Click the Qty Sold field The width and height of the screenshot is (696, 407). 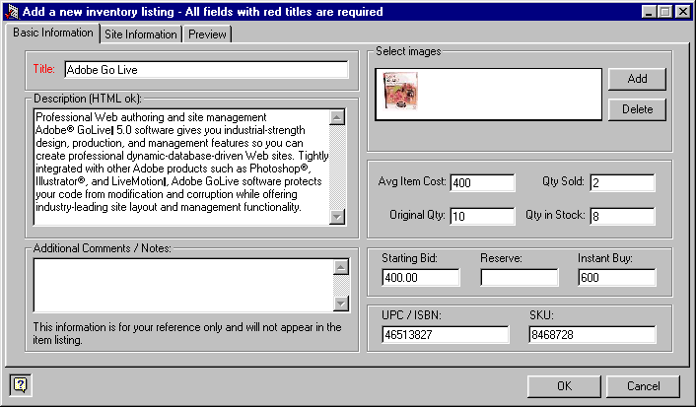coord(622,182)
